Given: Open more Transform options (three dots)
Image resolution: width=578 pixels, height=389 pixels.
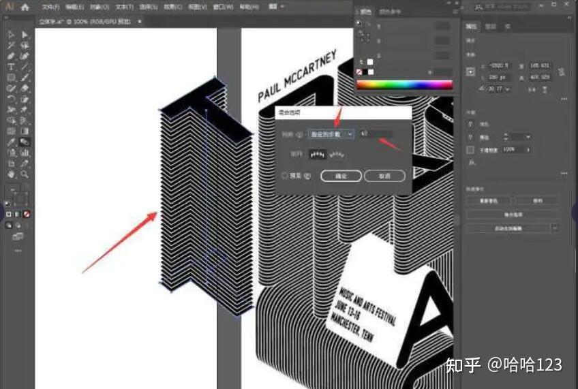Looking at the screenshot, I should pos(564,99).
